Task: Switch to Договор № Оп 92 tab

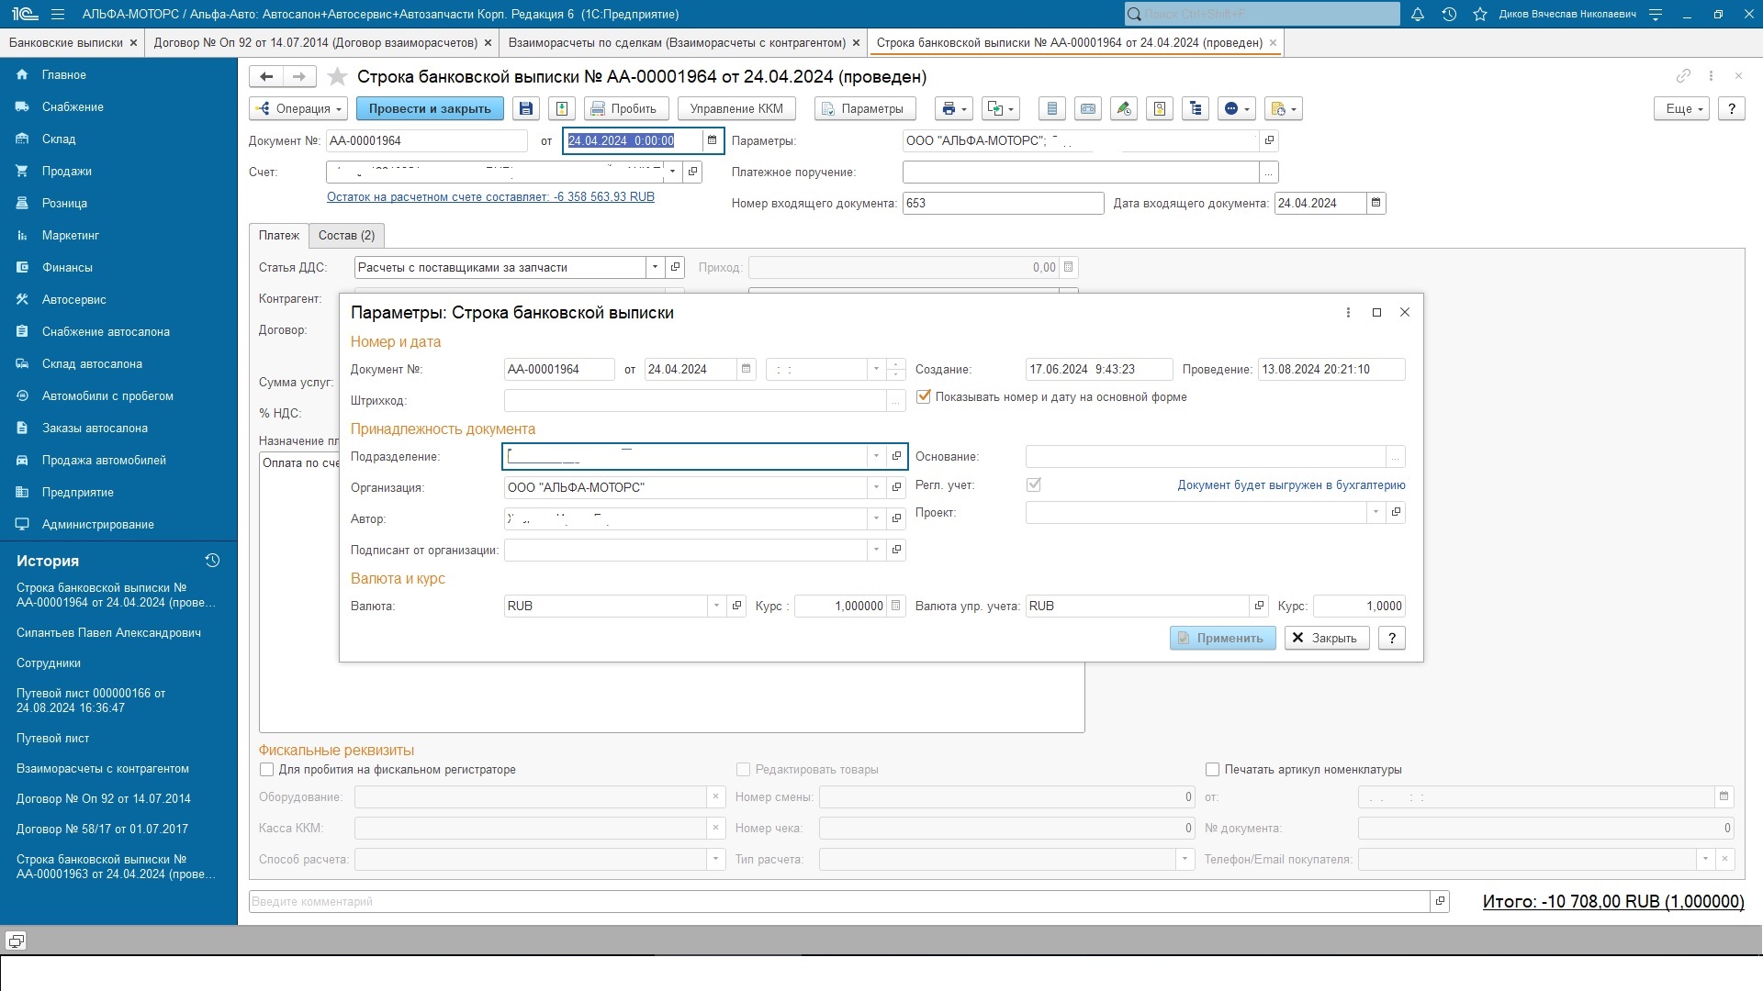Action: [315, 42]
